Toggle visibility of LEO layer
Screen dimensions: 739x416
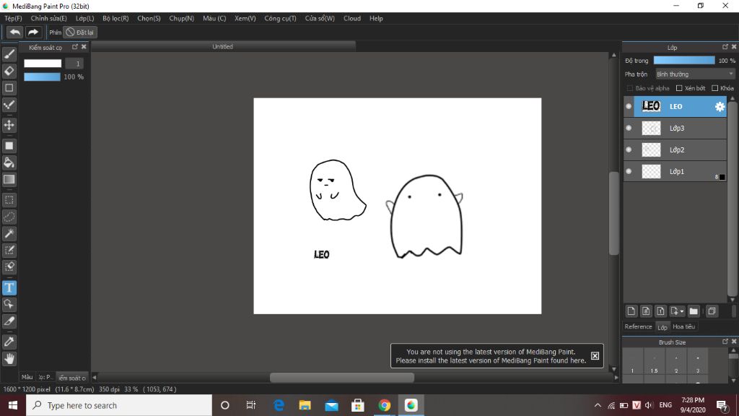[629, 107]
